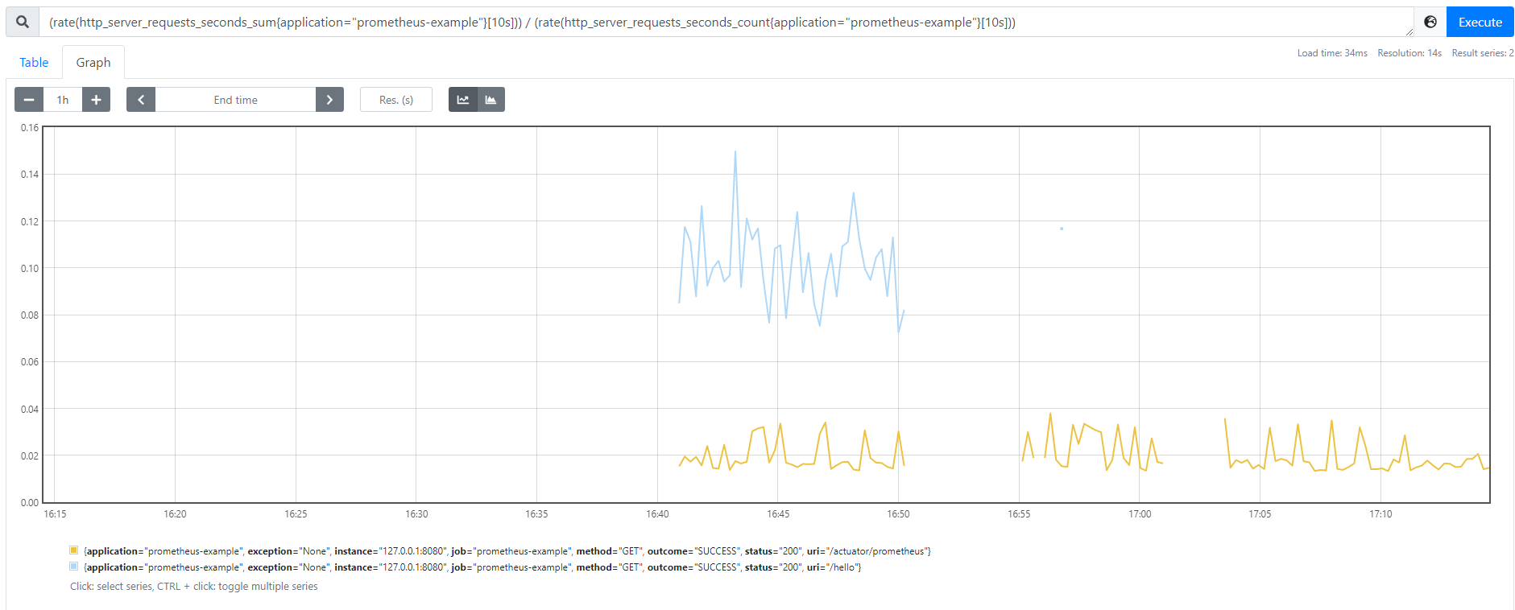Viewport: 1515px width, 610px height.
Task: Click the expression box resize handle
Action: click(1409, 32)
